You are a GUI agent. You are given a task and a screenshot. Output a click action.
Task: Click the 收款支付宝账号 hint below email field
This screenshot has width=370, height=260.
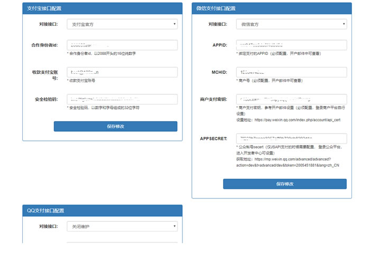[x=81, y=81]
